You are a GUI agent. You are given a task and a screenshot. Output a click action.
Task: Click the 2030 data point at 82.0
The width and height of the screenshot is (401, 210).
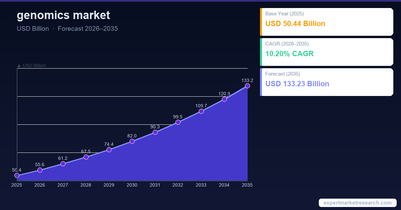132,141
